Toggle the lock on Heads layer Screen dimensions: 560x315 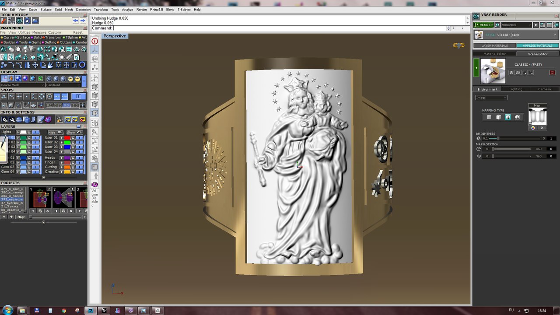[x=73, y=157]
